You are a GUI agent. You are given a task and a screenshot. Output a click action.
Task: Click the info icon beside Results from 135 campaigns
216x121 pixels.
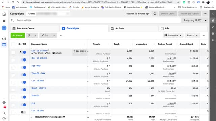64,117
